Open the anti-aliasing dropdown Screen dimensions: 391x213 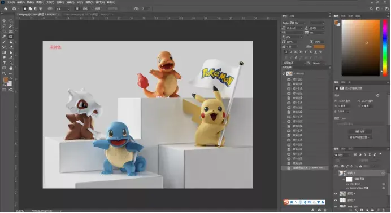pyautogui.click(x=319, y=63)
